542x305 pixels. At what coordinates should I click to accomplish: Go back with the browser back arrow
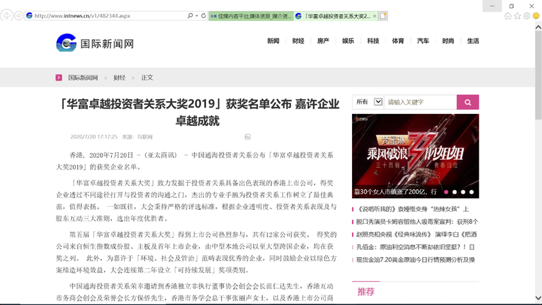click(x=7, y=15)
